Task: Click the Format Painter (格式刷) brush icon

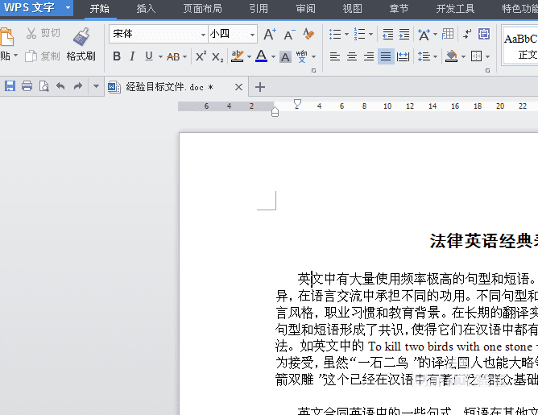Action: click(x=81, y=36)
